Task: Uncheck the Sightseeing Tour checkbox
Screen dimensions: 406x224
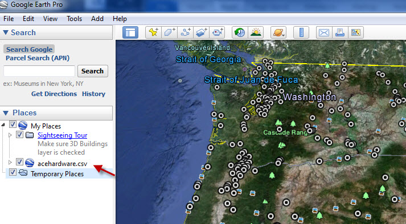Action: click(19, 135)
